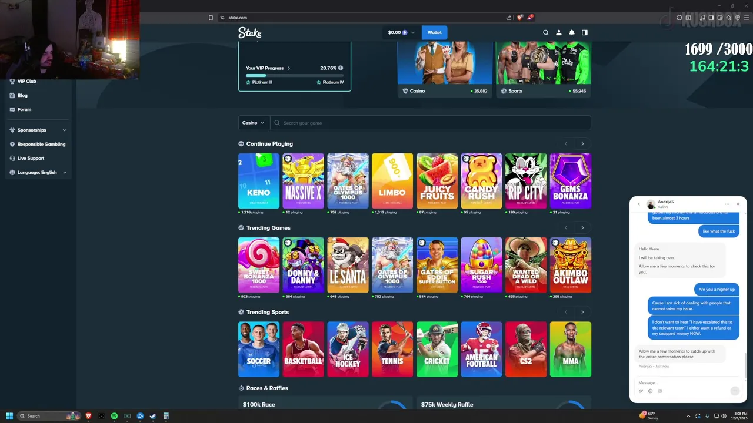This screenshot has height=423, width=753.
Task: Open the Le Santa game thumbnail
Action: (x=348, y=265)
